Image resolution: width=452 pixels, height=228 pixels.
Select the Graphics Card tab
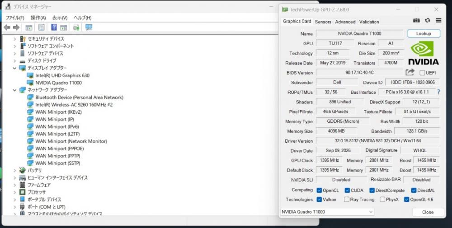(297, 21)
